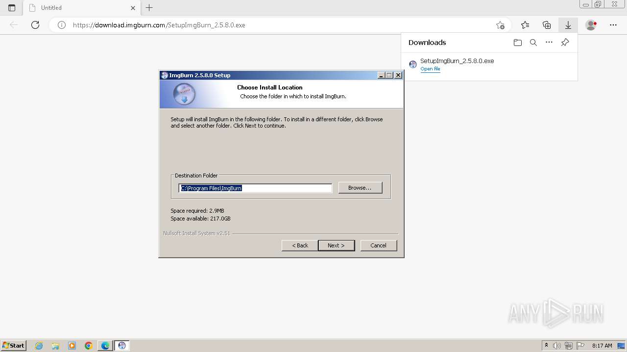Click Next to continue ImgBurn setup
This screenshot has width=627, height=352.
336,245
